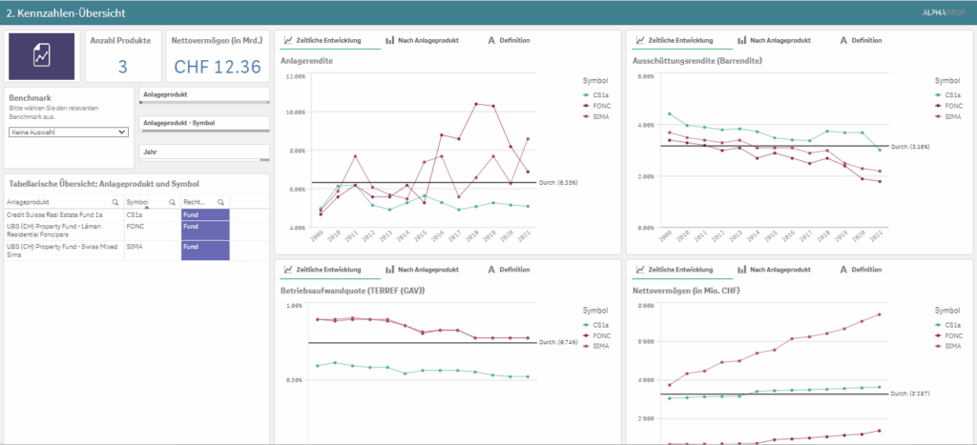This screenshot has width=977, height=445.
Task: Click the Symbol column search magnifier
Action: pos(172,203)
